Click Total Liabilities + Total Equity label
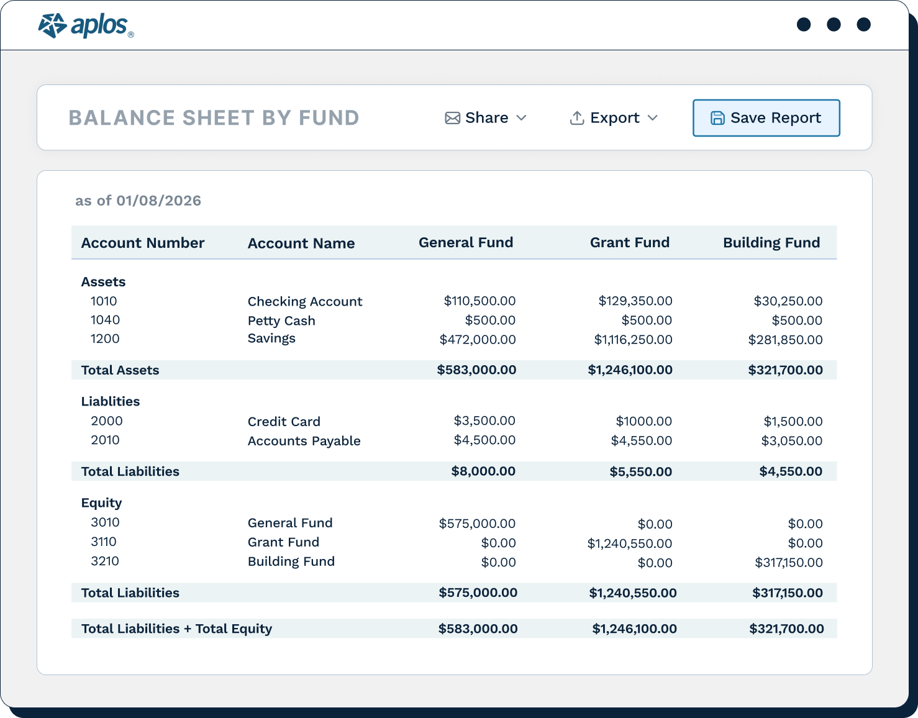Image resolution: width=918 pixels, height=718 pixels. 177,629
